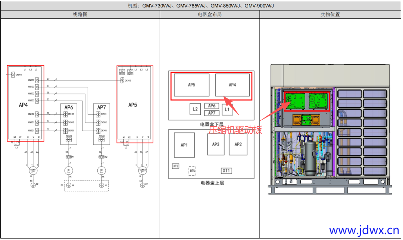403x240 pixels.
Task: Click the model title GMV-730W/J header row
Action: (x=201, y=6)
